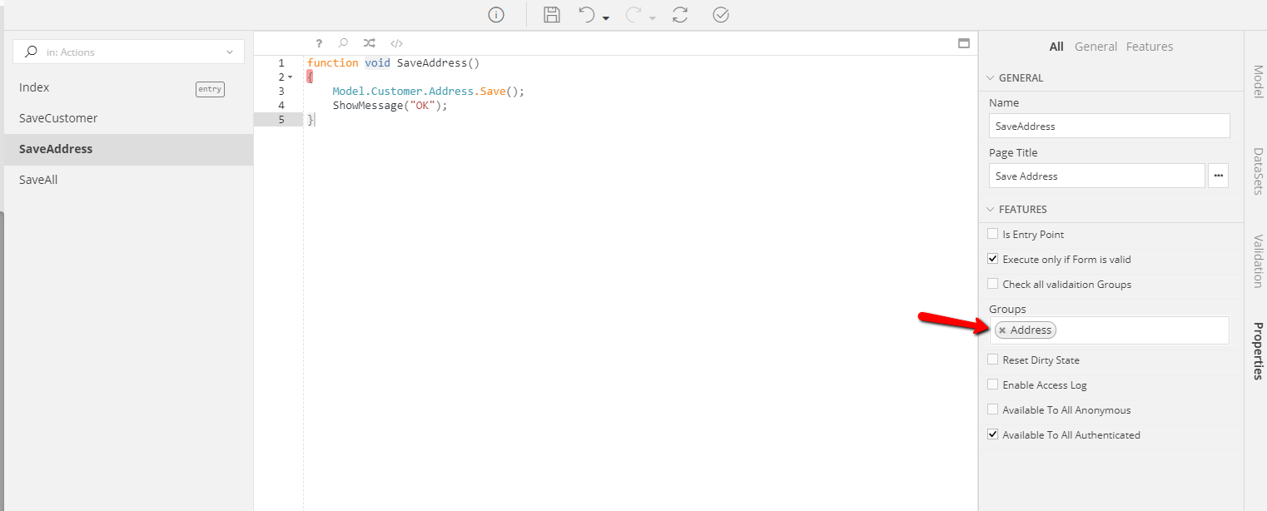
Task: Click the Refresh icon in top toolbar
Action: tap(680, 15)
